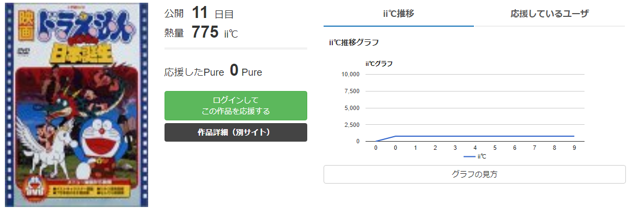Click the 10,000 y-axis label
633x213 pixels.
pos(350,74)
